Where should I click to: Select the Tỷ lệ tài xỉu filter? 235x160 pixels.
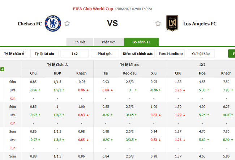[x=44, y=54]
